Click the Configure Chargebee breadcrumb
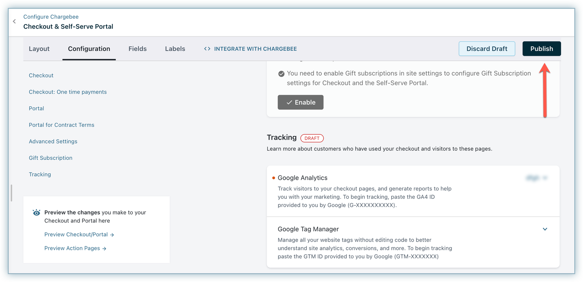This screenshot has width=583, height=282. tap(51, 17)
